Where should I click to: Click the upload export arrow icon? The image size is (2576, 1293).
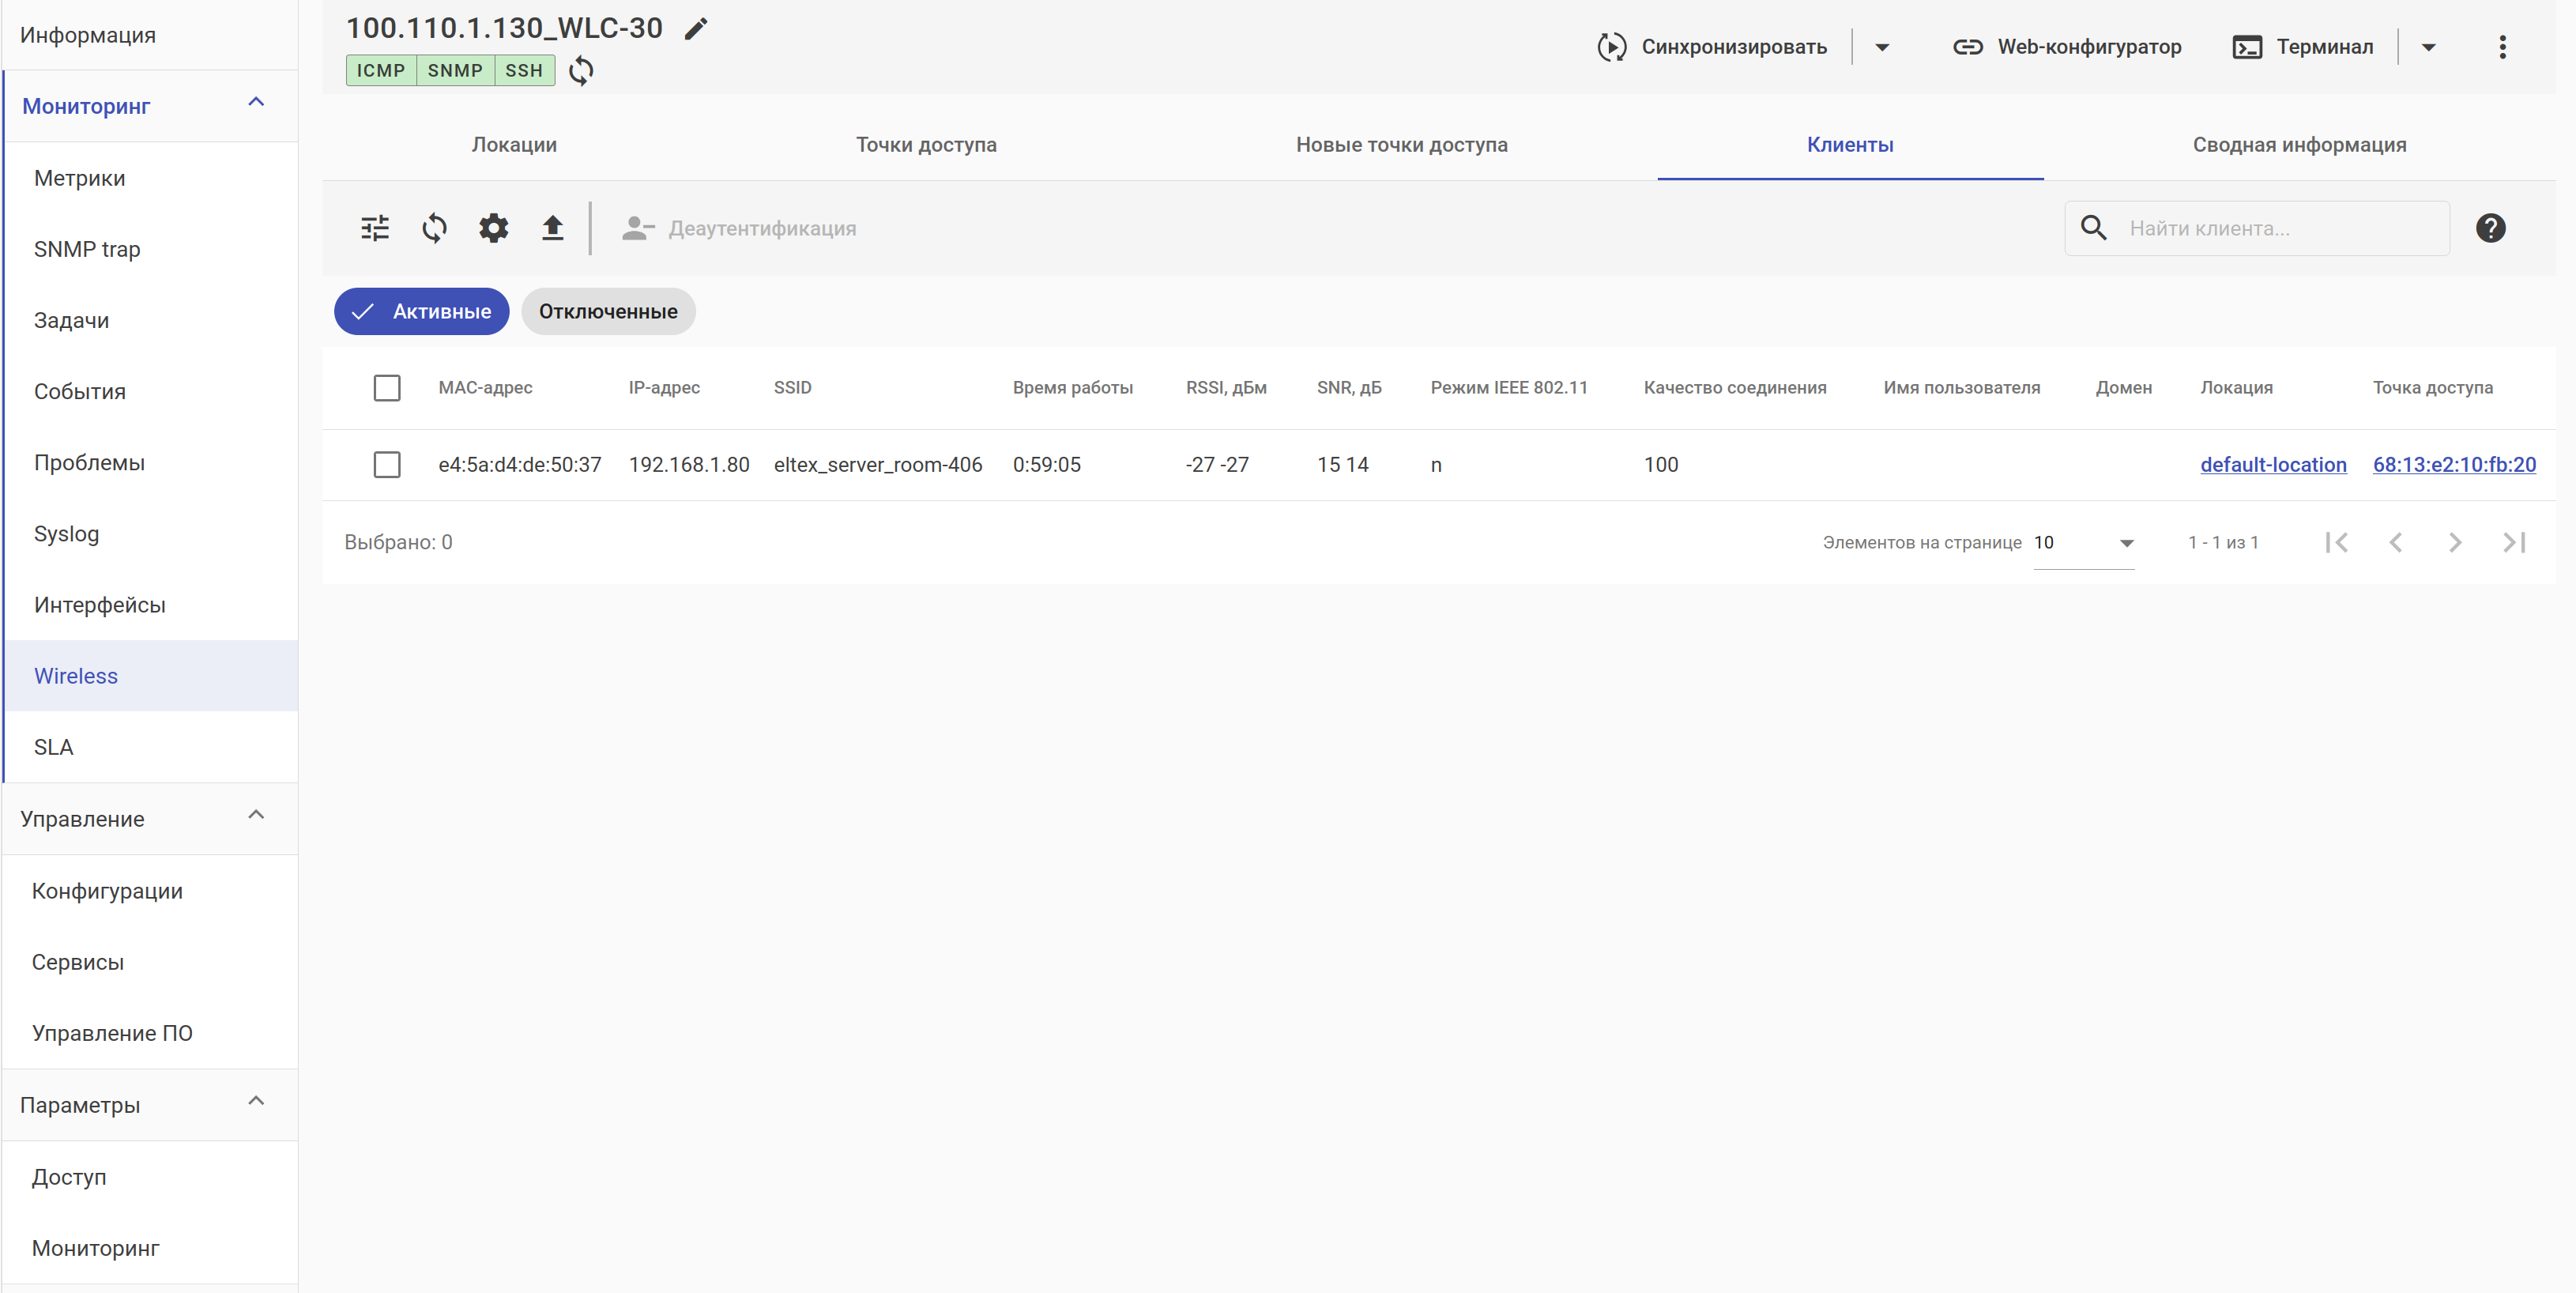click(552, 229)
